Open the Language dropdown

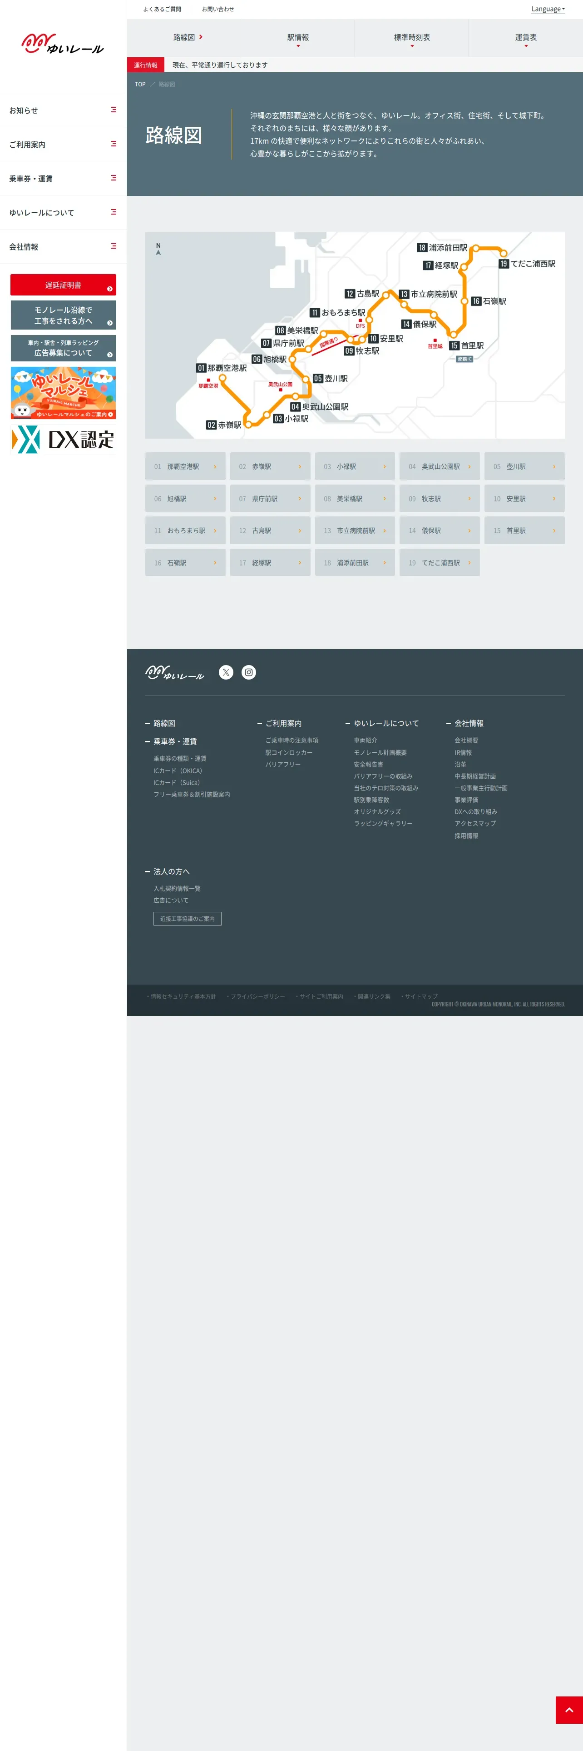click(x=548, y=9)
